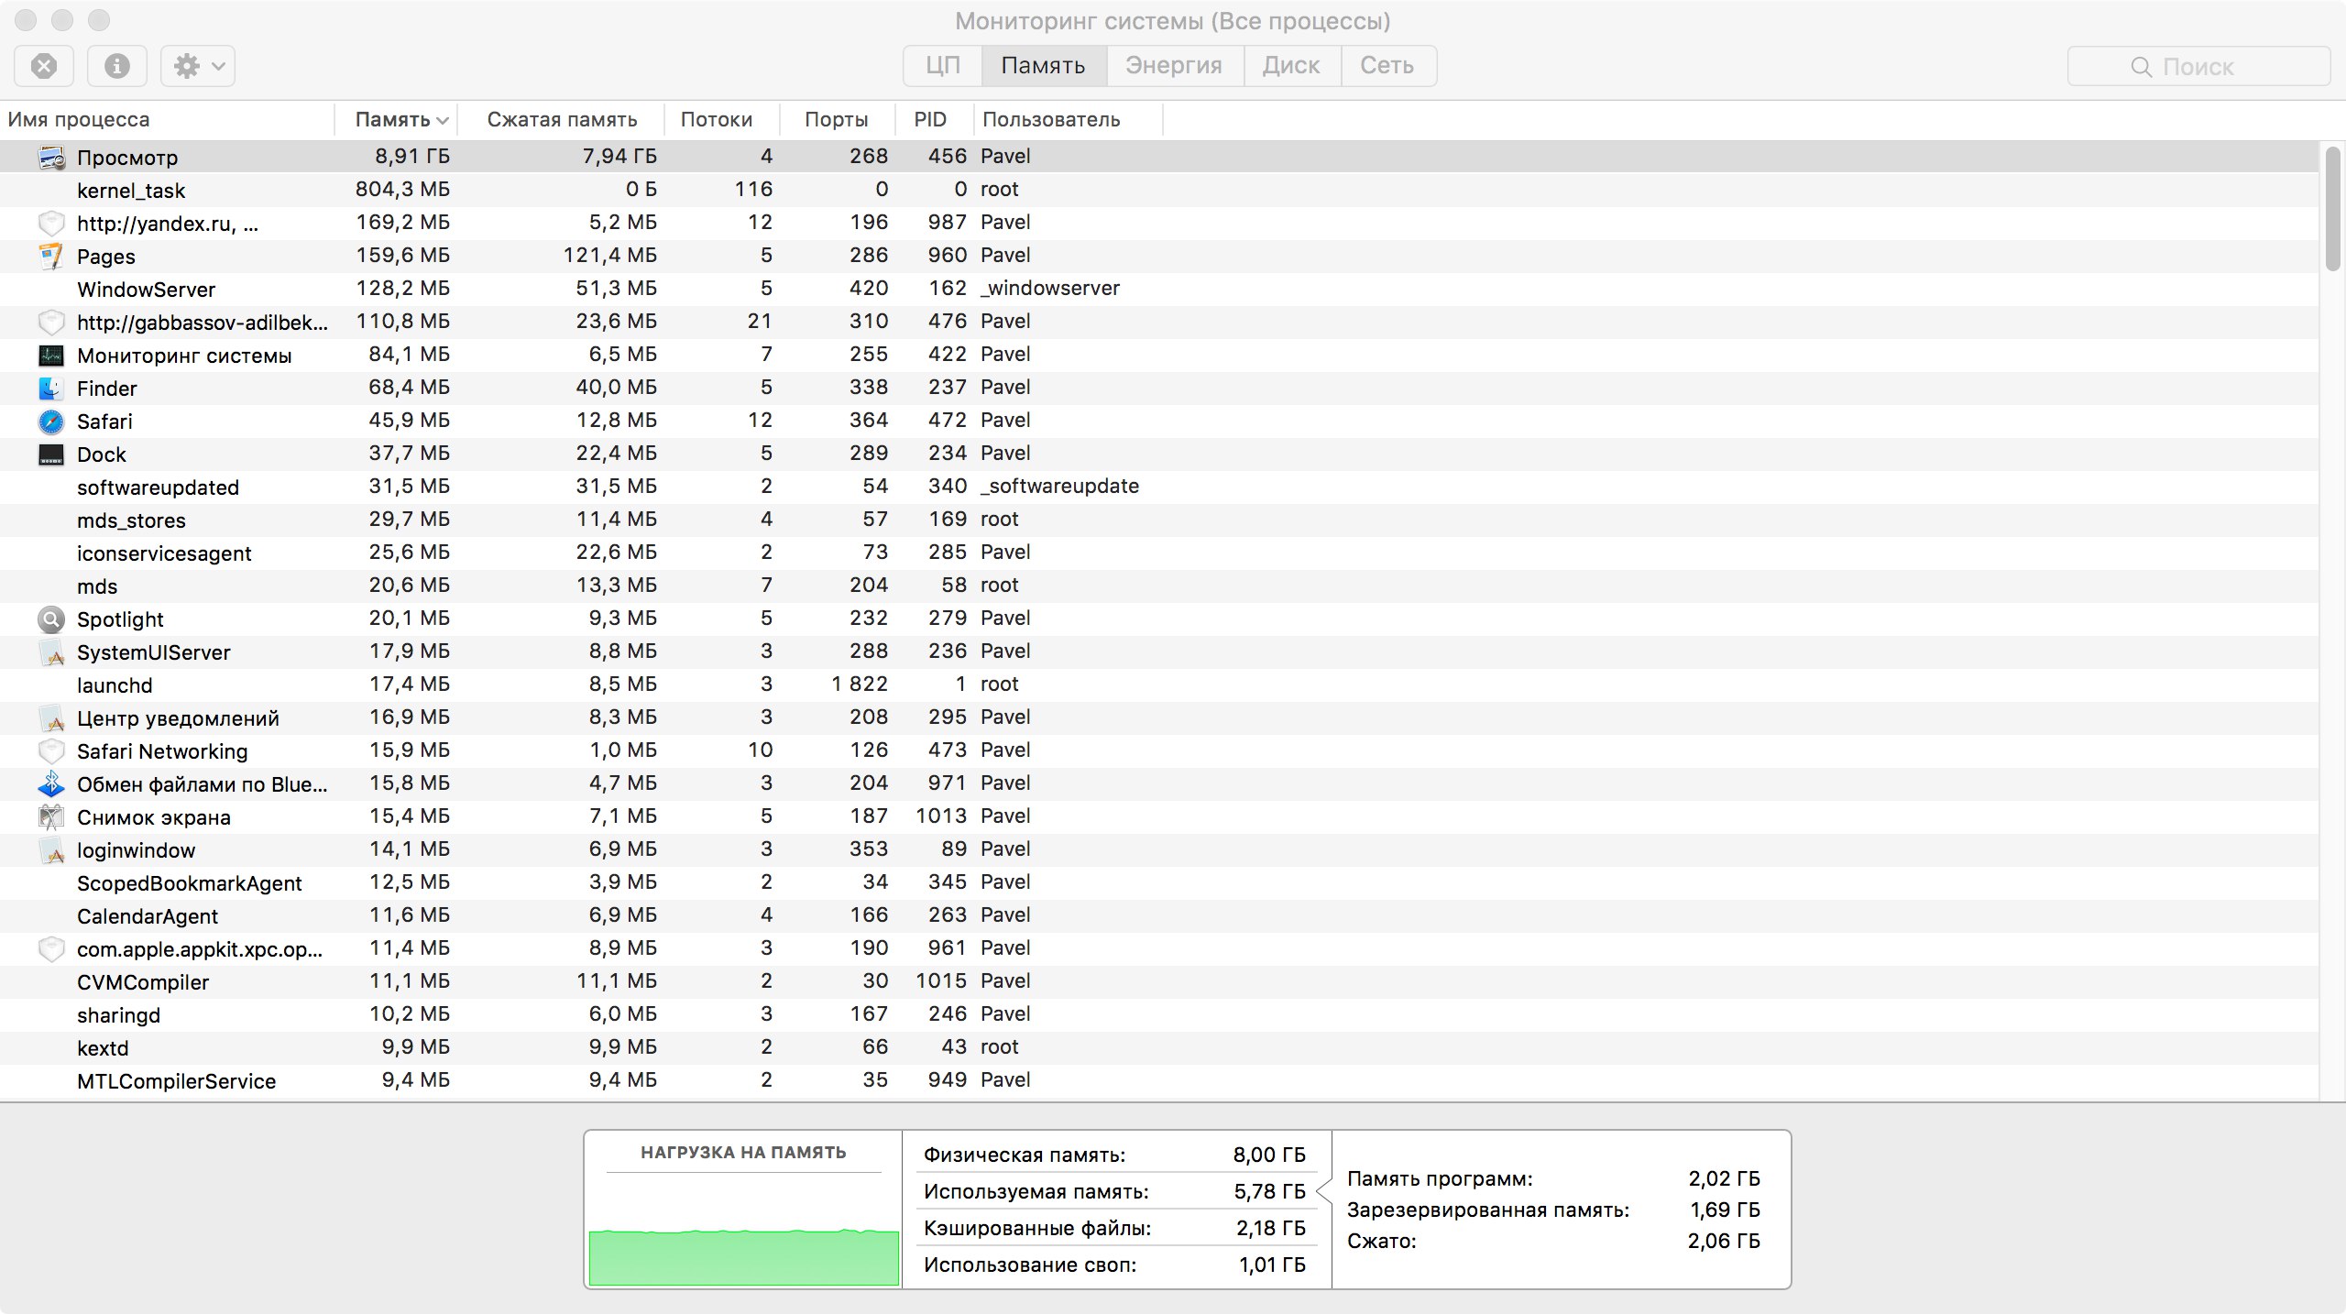The width and height of the screenshot is (2346, 1314).
Task: Switch to the Энергия tab
Action: [1174, 66]
